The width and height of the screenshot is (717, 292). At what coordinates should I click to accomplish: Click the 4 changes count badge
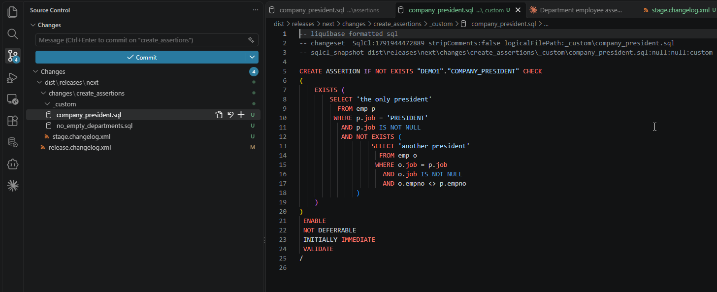pyautogui.click(x=254, y=72)
